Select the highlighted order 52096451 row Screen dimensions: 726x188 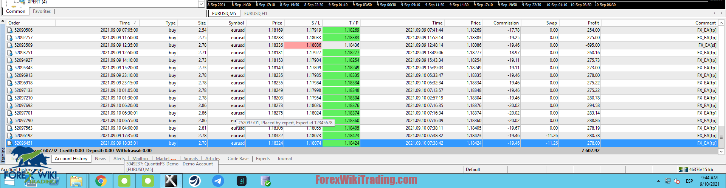coord(362,143)
